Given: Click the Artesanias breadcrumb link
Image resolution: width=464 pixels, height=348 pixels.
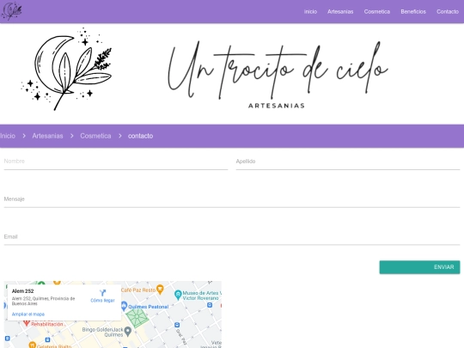Looking at the screenshot, I should tap(47, 136).
